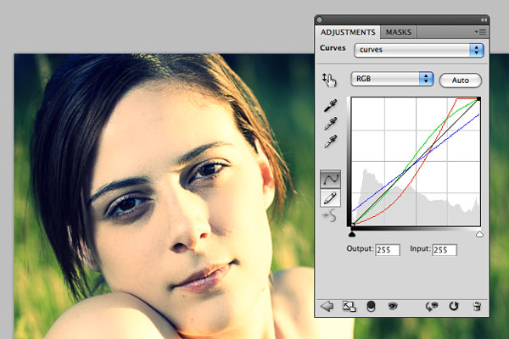Reset curves to adjustment defaults
This screenshot has width=509, height=339.
coord(454,306)
